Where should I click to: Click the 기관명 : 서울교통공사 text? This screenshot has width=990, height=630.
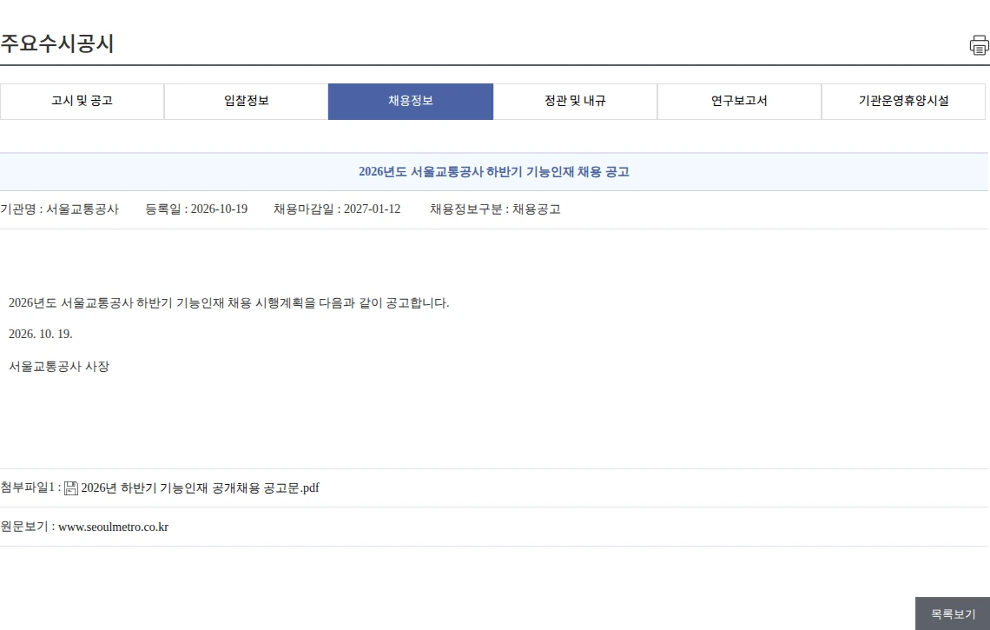coord(59,209)
